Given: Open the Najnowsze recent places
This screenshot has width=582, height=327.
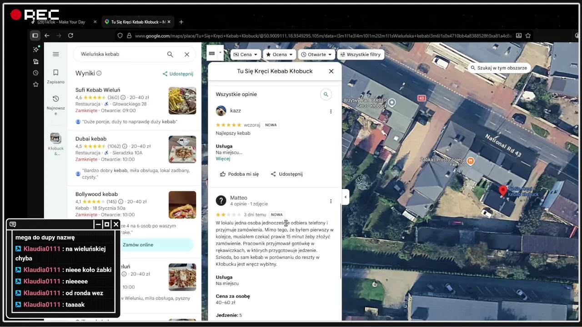Looking at the screenshot, I should [x=55, y=105].
